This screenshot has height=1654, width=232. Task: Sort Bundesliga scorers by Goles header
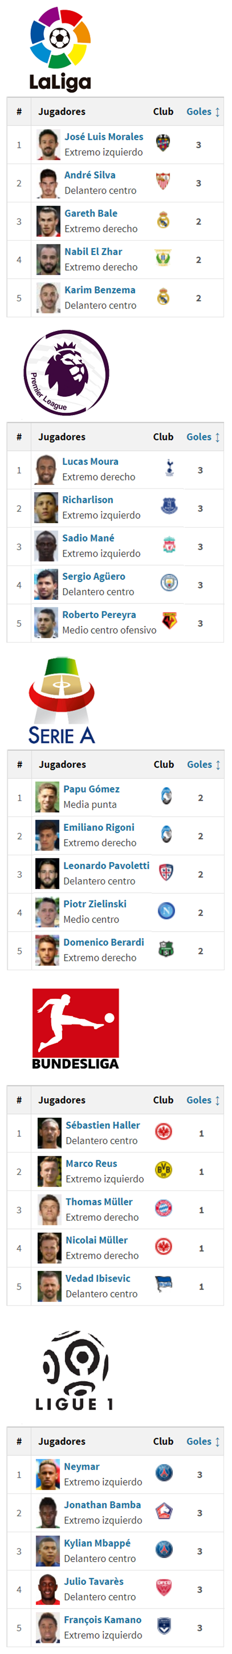tap(203, 1100)
